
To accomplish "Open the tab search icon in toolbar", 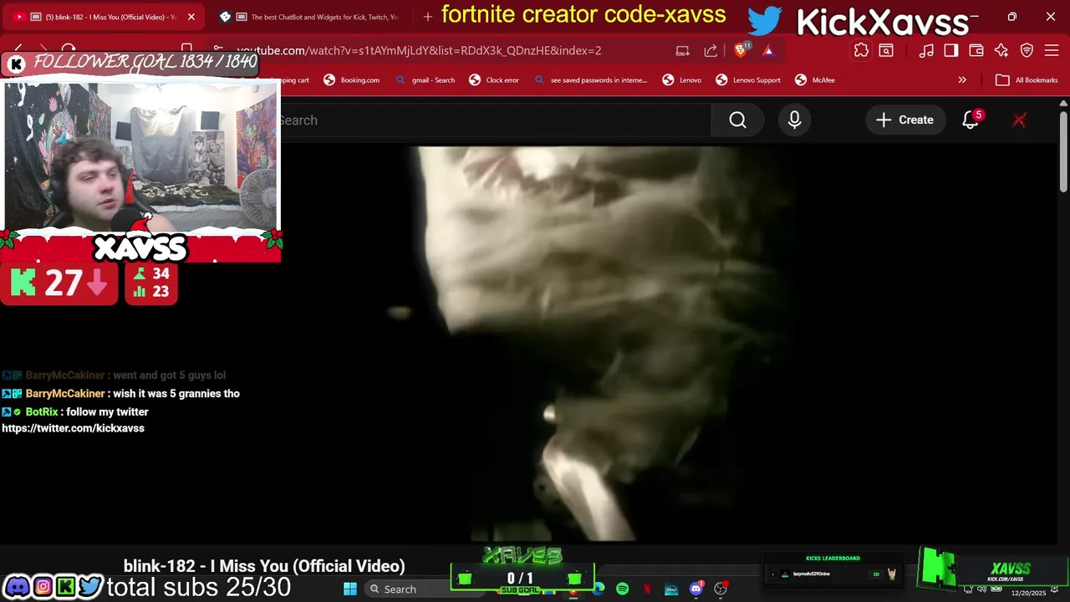I will point(886,50).
